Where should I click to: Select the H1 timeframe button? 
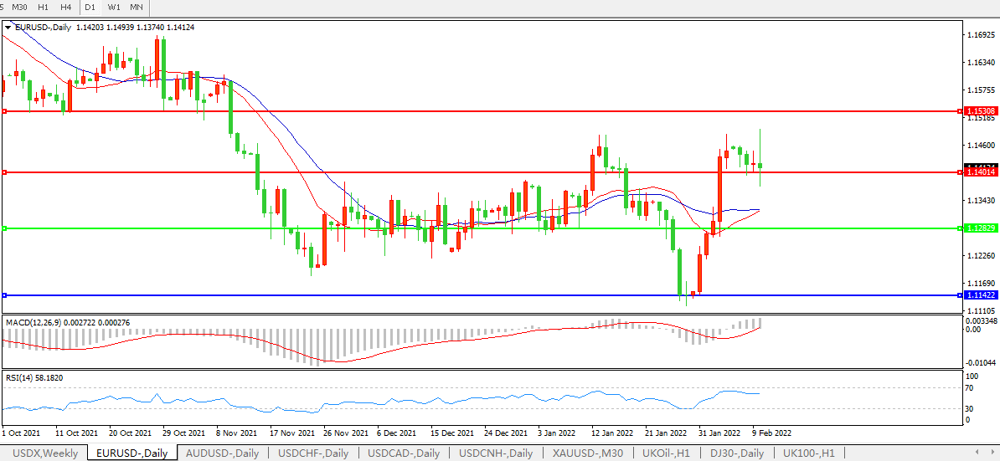click(x=44, y=8)
